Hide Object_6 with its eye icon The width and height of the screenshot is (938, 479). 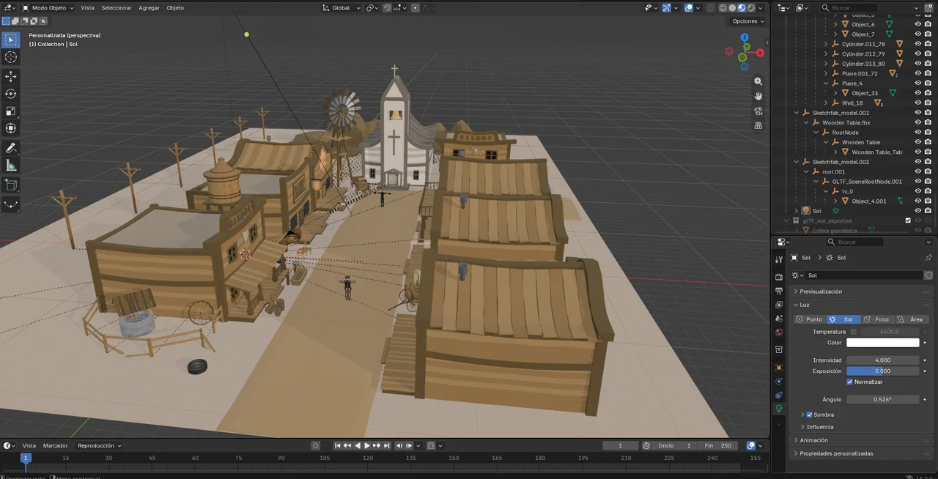917,24
